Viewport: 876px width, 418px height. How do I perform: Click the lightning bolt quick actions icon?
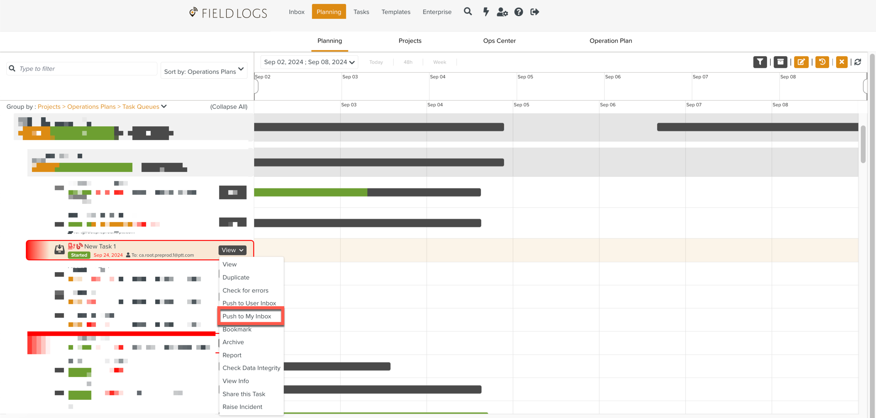pos(486,12)
